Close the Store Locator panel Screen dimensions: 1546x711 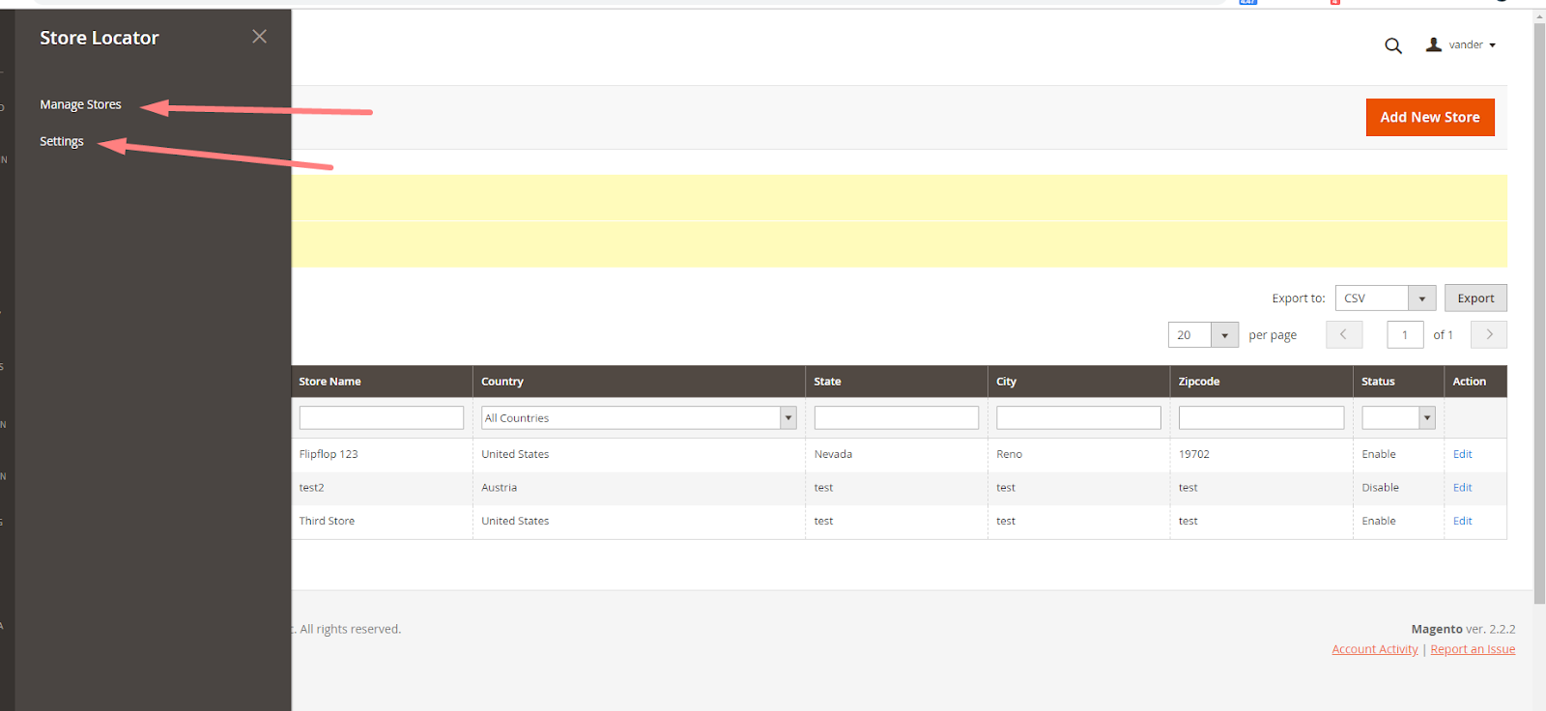pos(259,37)
